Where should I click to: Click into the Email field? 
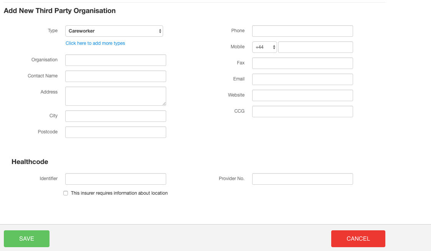tap(302, 79)
